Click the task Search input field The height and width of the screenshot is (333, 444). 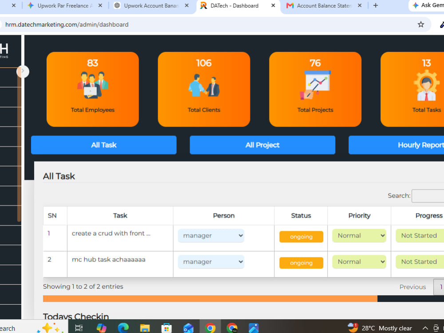pyautogui.click(x=428, y=196)
